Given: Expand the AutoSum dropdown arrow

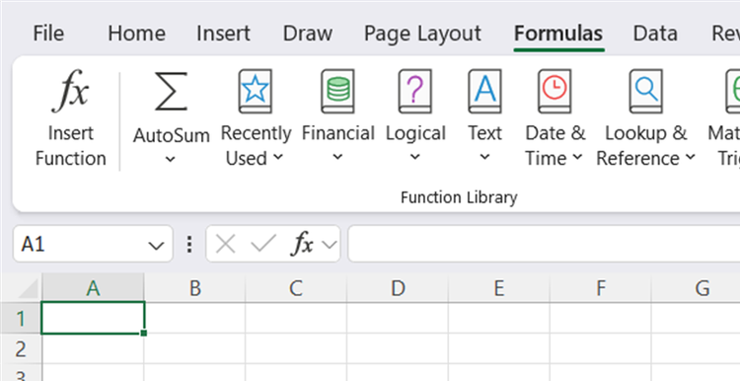Looking at the screenshot, I should [171, 160].
